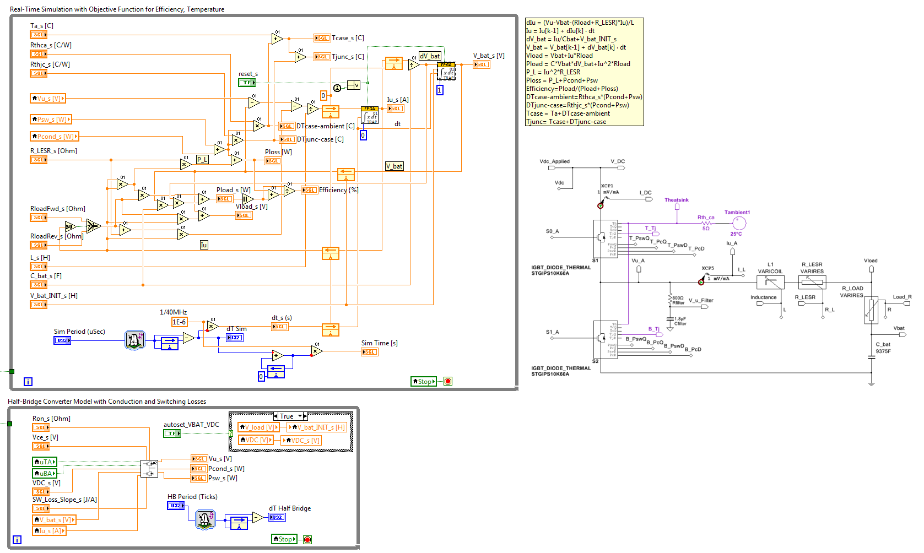Select the VDC_s [V] write variable in case
Image resolution: width=924 pixels, height=553 pixels.
pos(301,441)
